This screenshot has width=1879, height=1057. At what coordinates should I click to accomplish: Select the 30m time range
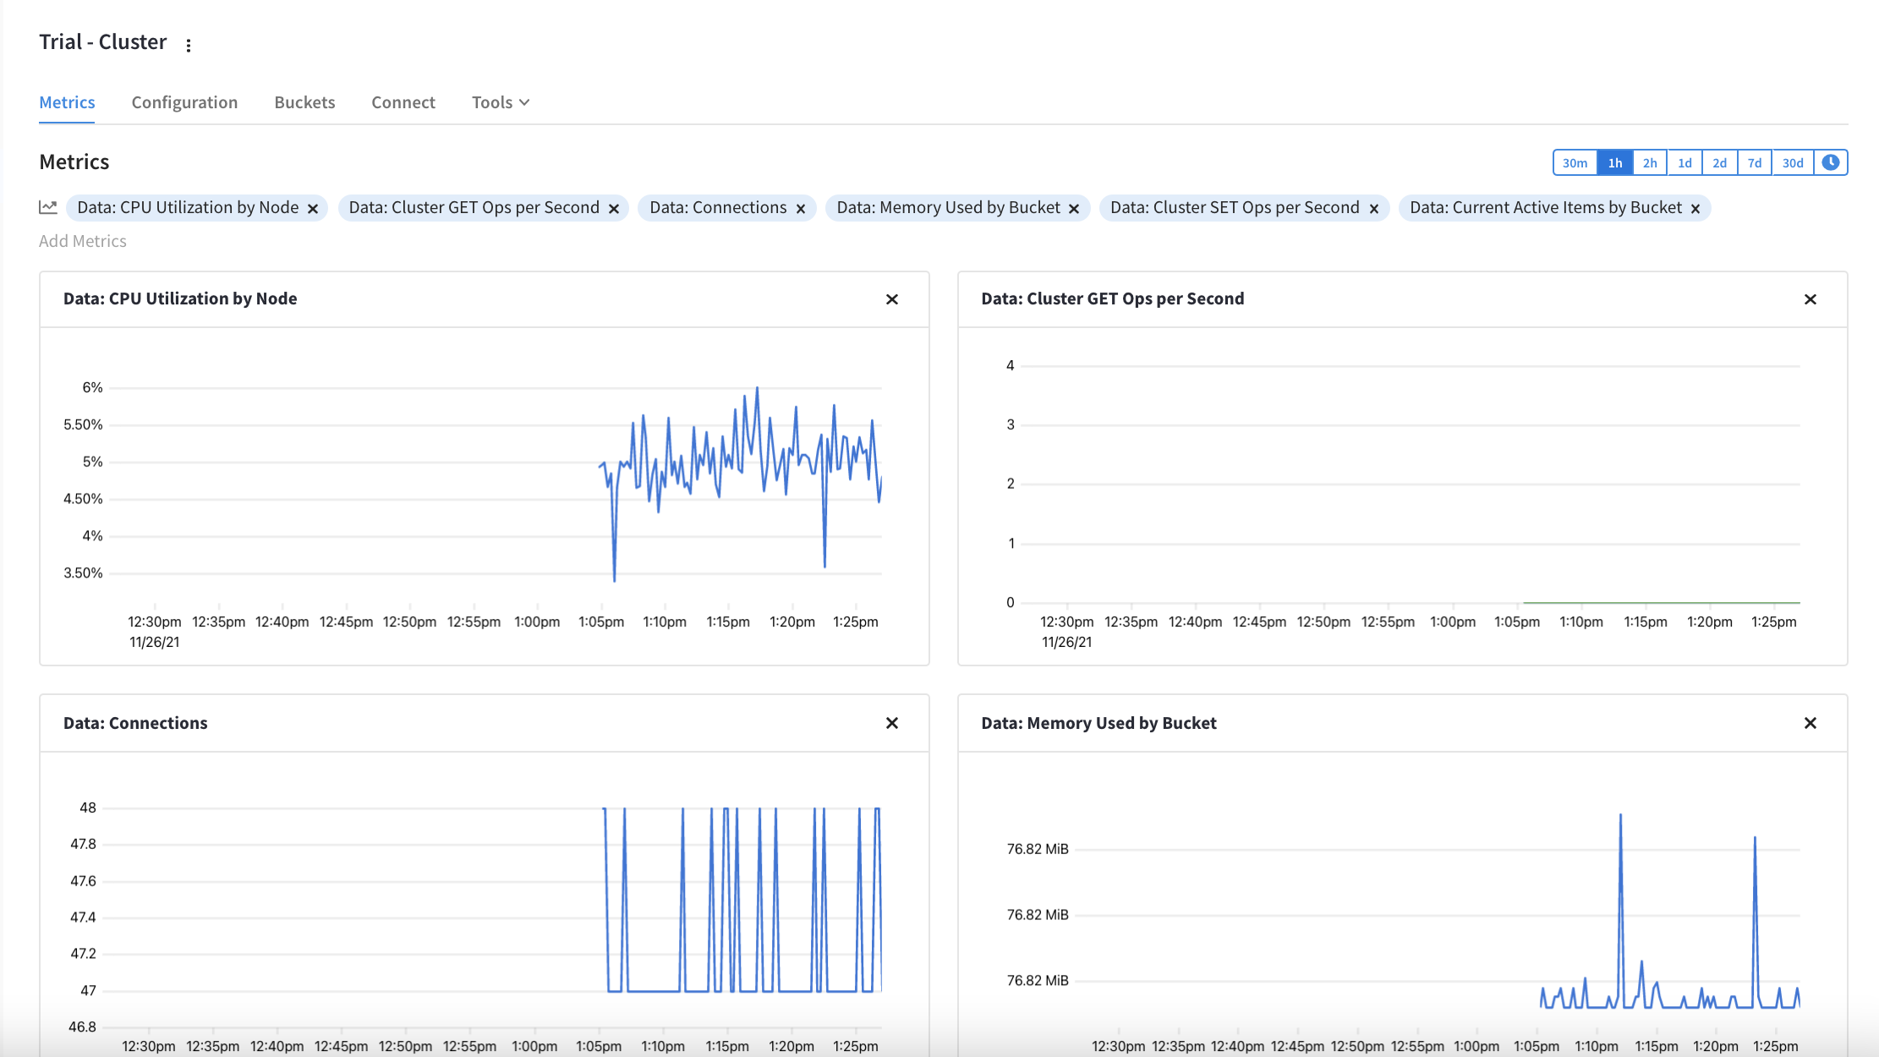tap(1574, 162)
